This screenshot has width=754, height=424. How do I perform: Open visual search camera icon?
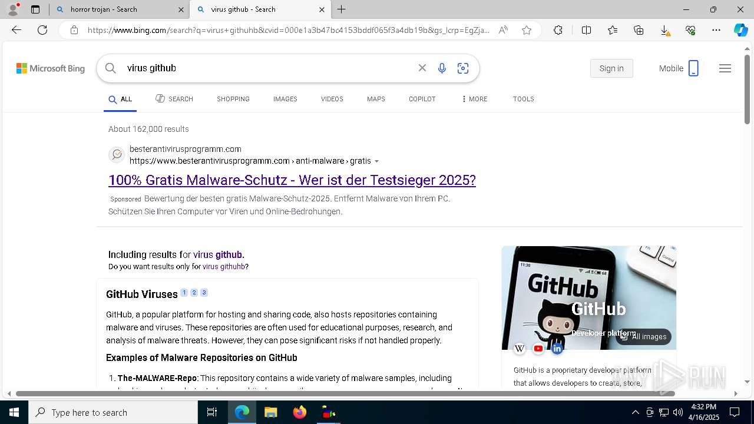pyautogui.click(x=463, y=68)
